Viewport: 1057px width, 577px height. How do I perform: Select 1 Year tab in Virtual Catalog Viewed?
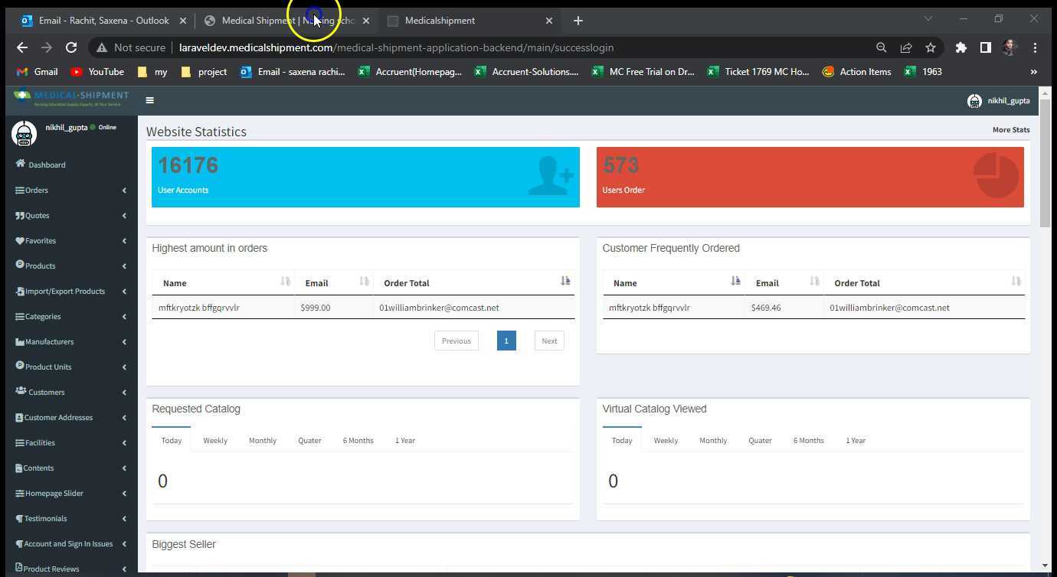[x=855, y=441]
